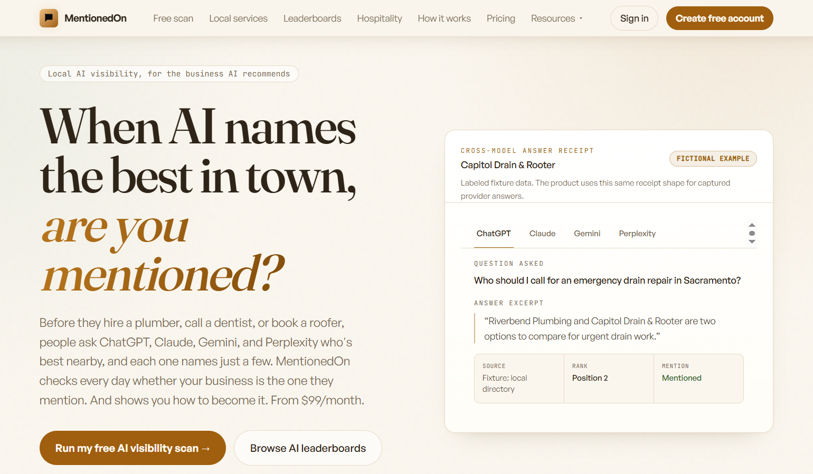Click the scrollbar thumb dot beside tabs
This screenshot has width=813, height=474.
pyautogui.click(x=752, y=233)
